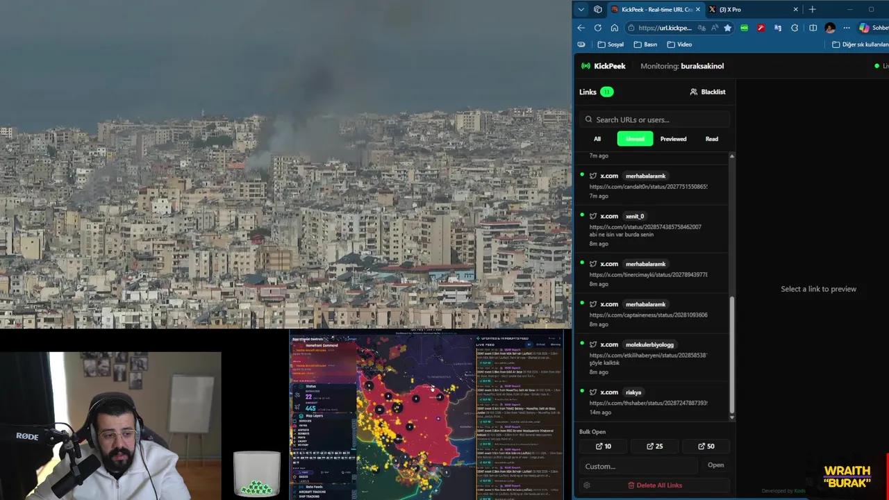Open the red extension icon in toolbar

coord(761,28)
